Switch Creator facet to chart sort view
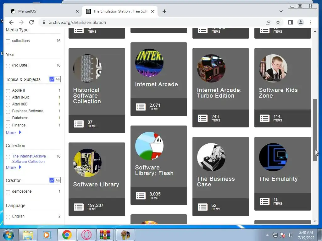This screenshot has height=241, width=322. tap(52, 180)
